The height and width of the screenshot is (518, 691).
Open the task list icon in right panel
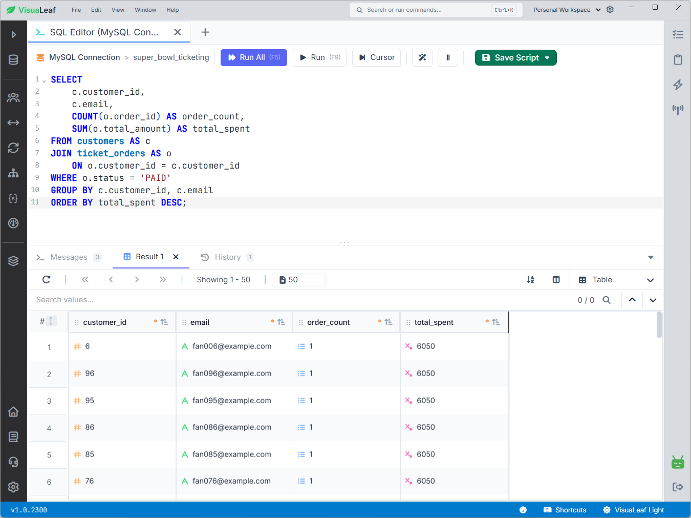pos(678,34)
